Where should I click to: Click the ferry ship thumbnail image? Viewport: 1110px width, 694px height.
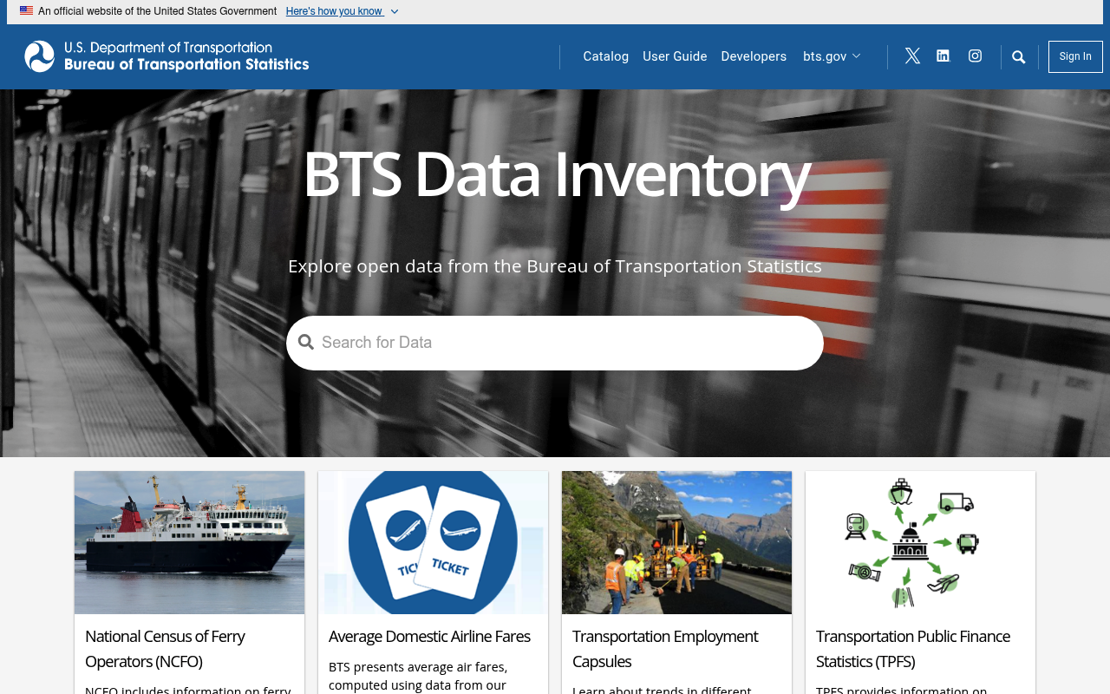coord(189,542)
